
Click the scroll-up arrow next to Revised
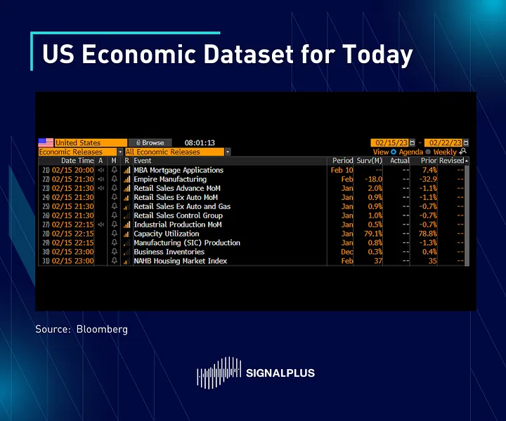tap(467, 161)
